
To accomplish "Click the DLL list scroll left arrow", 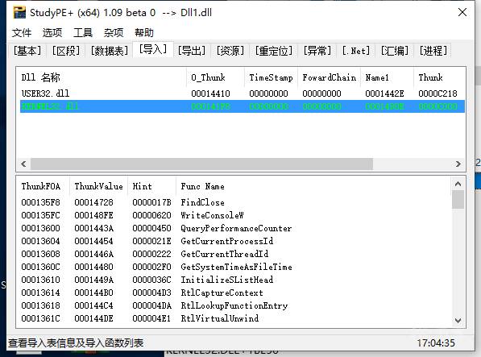I will 23,164.
